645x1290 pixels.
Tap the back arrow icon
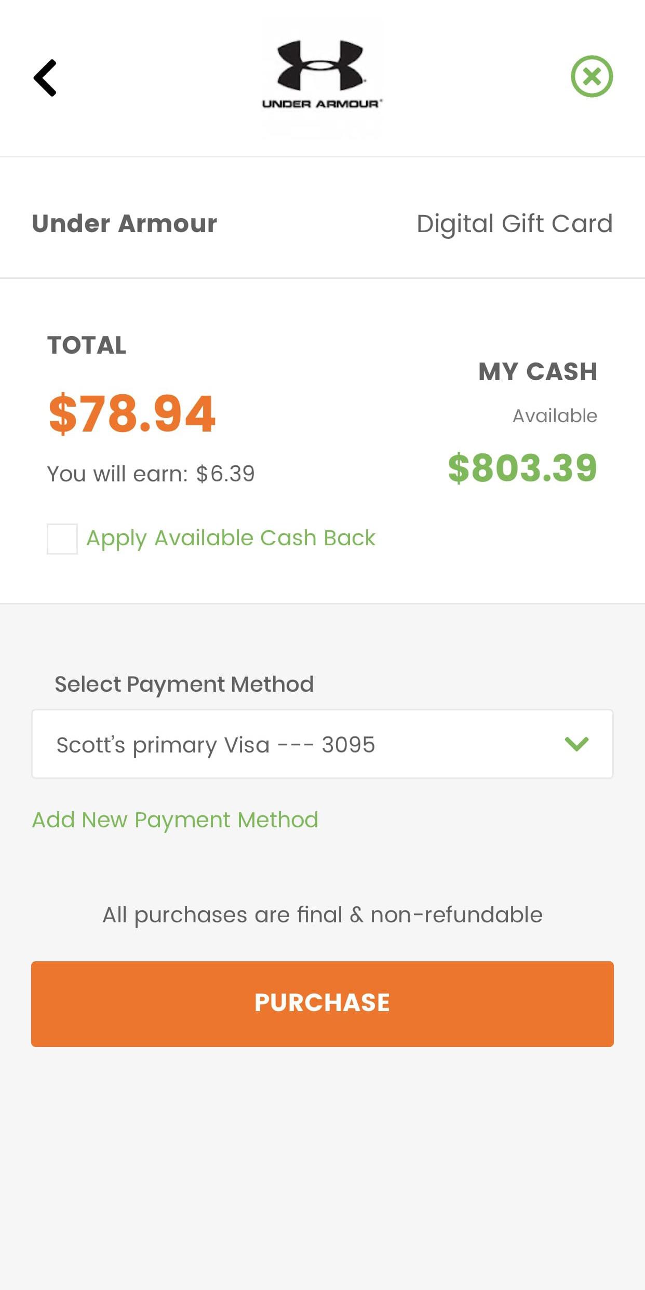tap(45, 78)
